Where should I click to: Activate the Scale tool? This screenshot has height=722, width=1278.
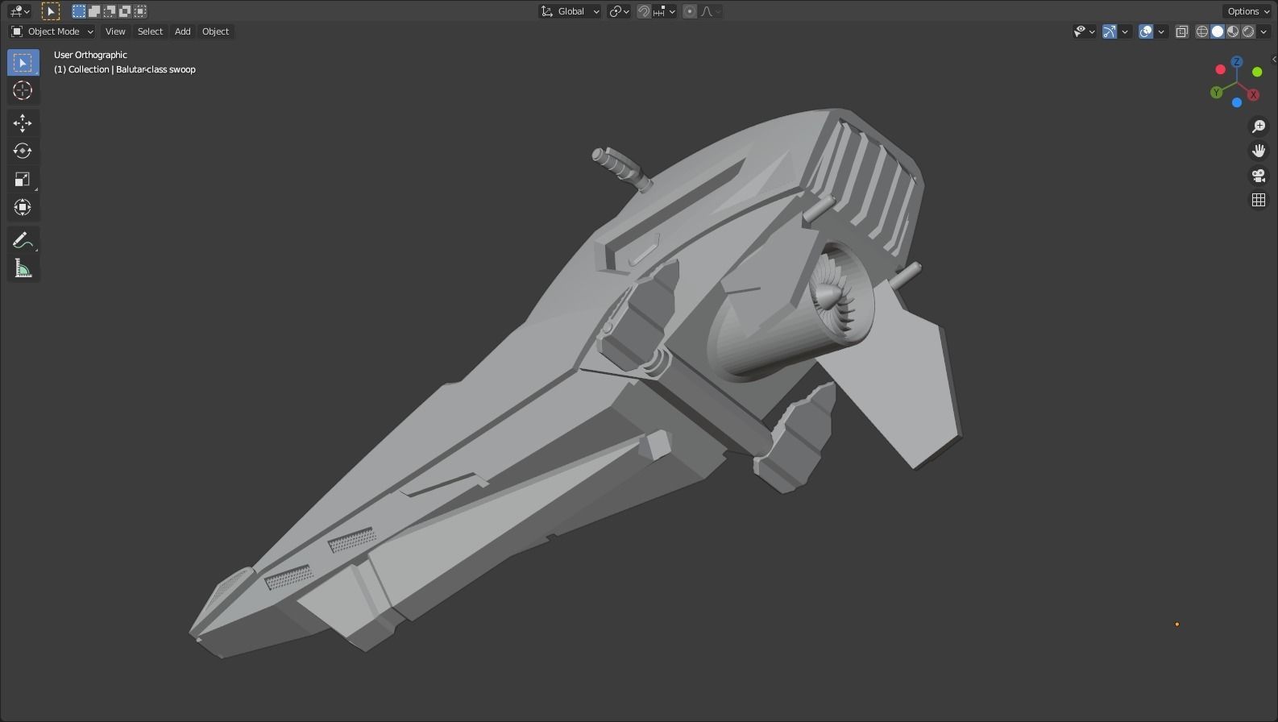pos(23,179)
